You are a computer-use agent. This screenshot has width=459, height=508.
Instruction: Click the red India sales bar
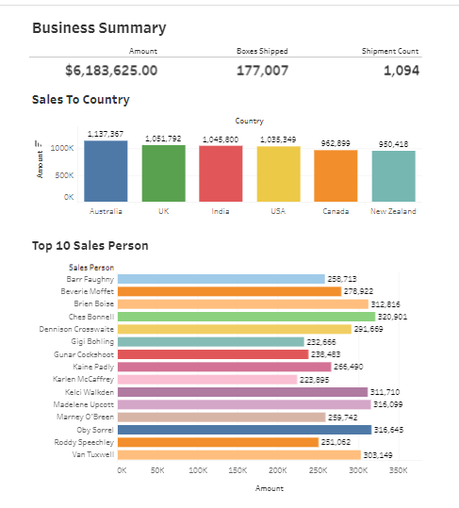221,173
